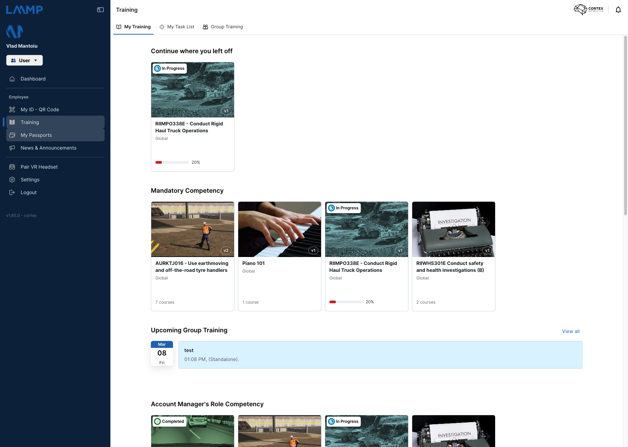Collapse the sidebar panel icon

tap(100, 10)
